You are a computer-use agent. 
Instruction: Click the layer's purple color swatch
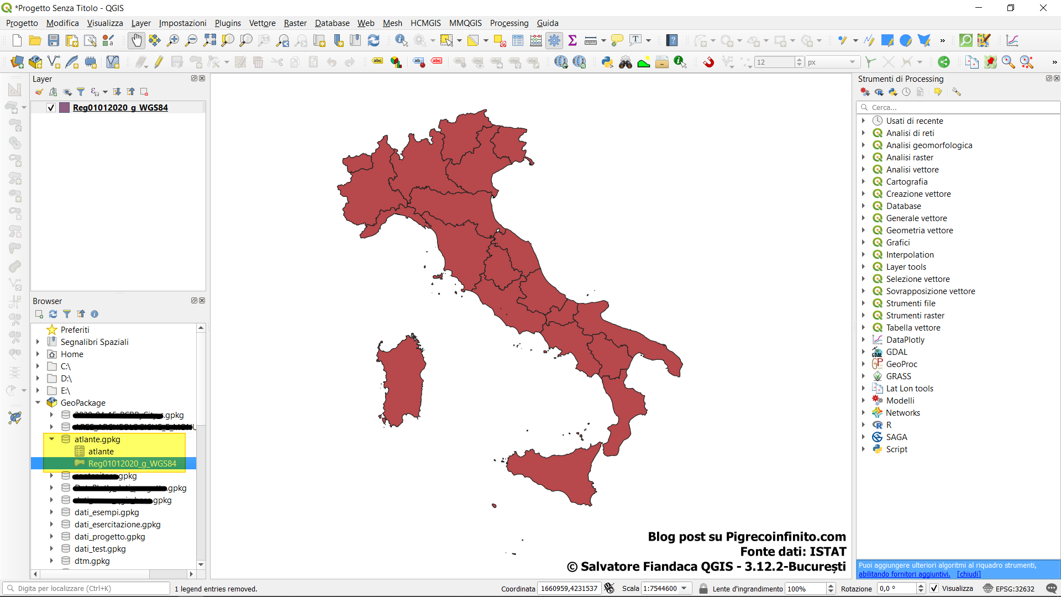click(x=64, y=108)
